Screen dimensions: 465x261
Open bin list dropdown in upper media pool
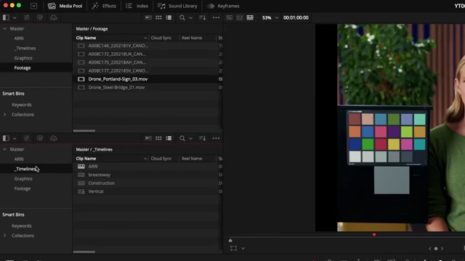point(15,17)
